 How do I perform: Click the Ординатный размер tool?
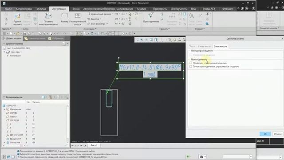(x=99, y=14)
